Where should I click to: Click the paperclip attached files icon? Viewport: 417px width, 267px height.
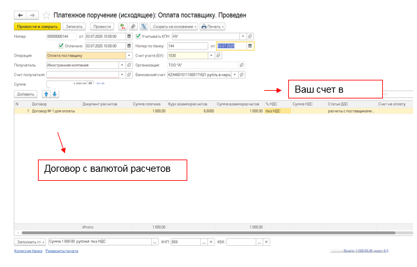coord(133,26)
